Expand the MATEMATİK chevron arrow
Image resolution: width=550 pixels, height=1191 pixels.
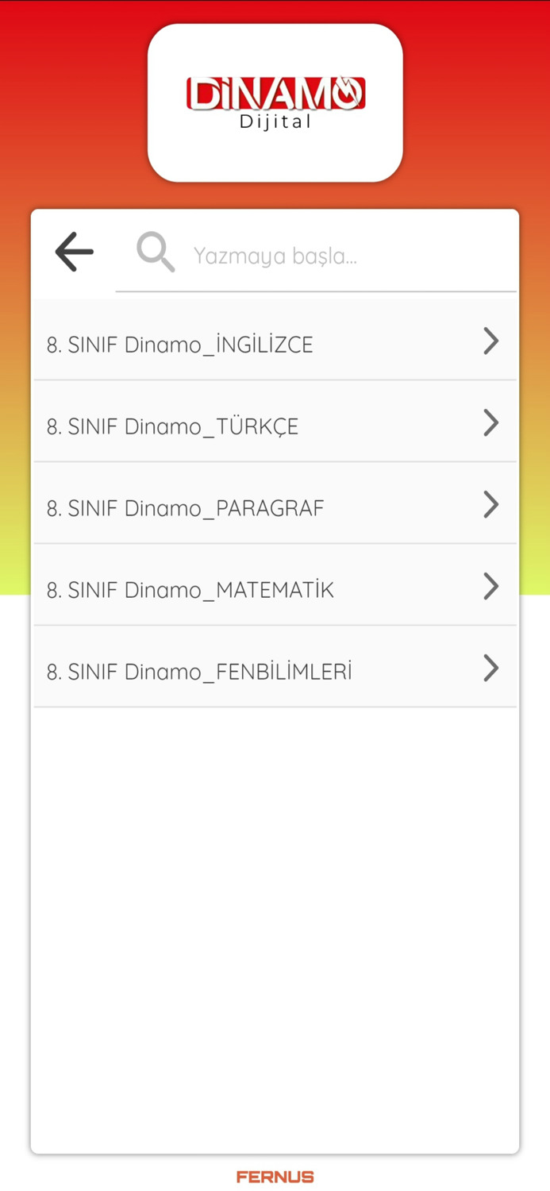(490, 587)
